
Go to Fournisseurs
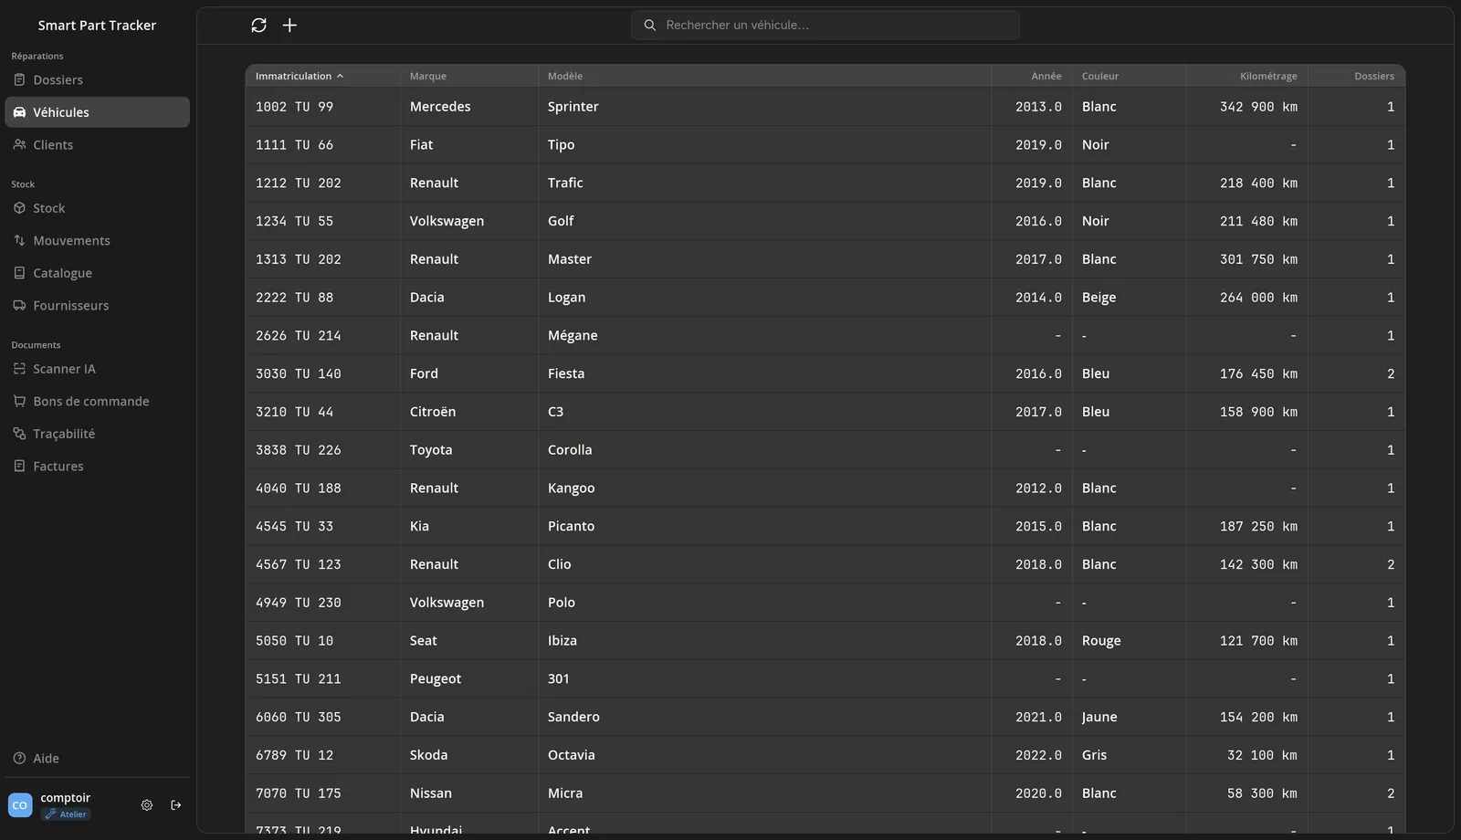click(x=97, y=306)
